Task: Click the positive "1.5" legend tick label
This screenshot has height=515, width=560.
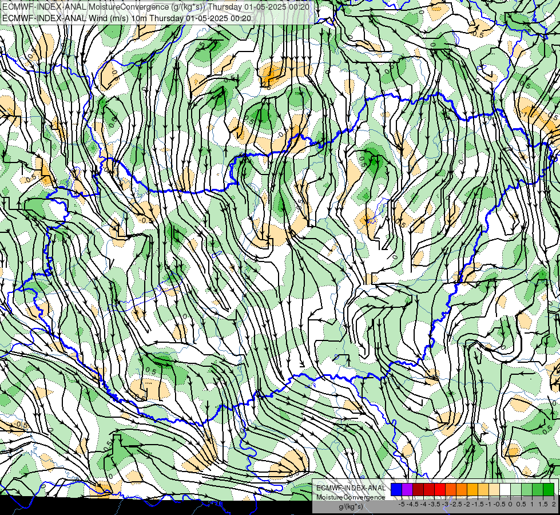Action: point(543,504)
